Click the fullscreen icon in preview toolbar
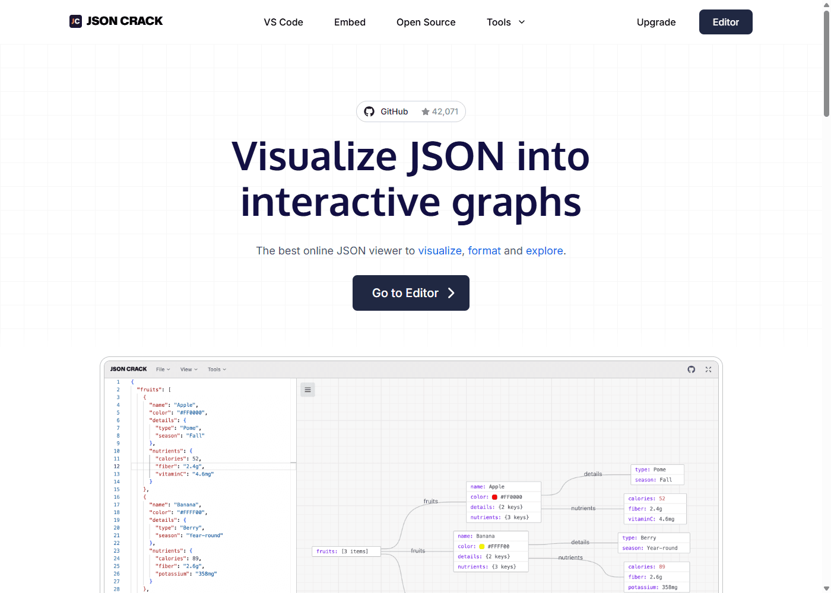This screenshot has height=593, width=831. [708, 369]
